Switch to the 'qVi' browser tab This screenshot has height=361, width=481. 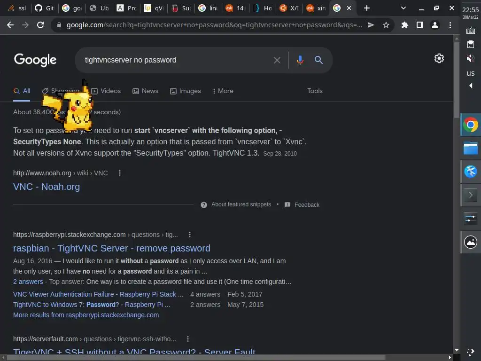point(154,8)
